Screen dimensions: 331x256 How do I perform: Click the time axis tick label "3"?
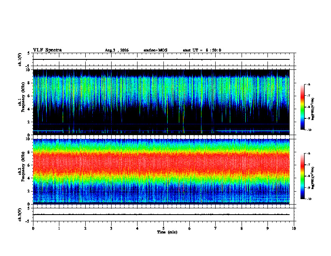(x=111, y=228)
